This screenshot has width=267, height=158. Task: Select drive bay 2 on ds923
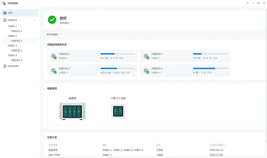pos(70,111)
